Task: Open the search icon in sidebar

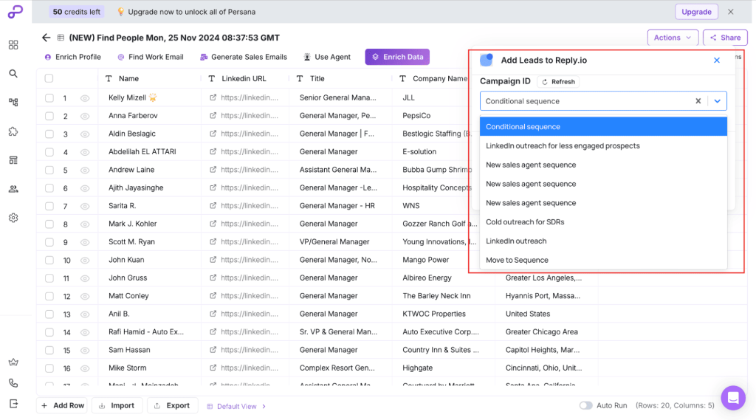Action: [x=13, y=73]
